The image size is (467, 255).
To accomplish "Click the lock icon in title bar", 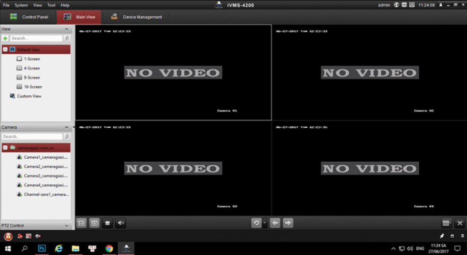I will click(441, 5).
